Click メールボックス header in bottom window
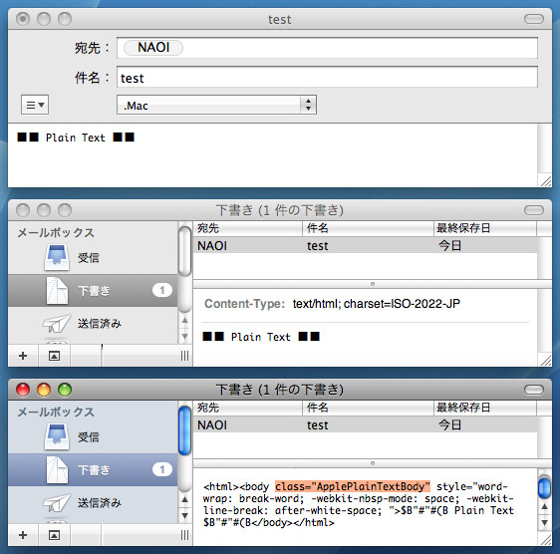This screenshot has height=554, width=560. point(56,413)
